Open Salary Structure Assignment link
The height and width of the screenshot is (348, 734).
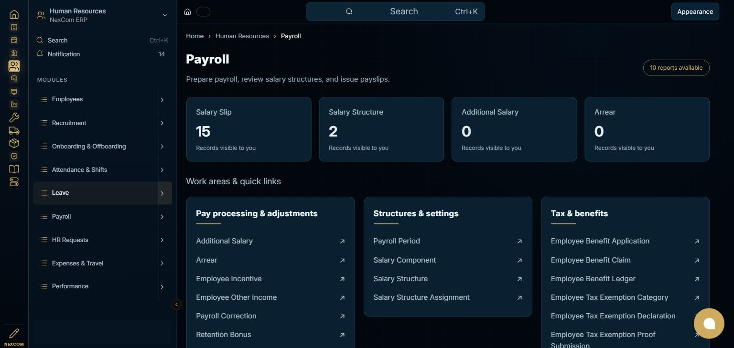point(421,297)
